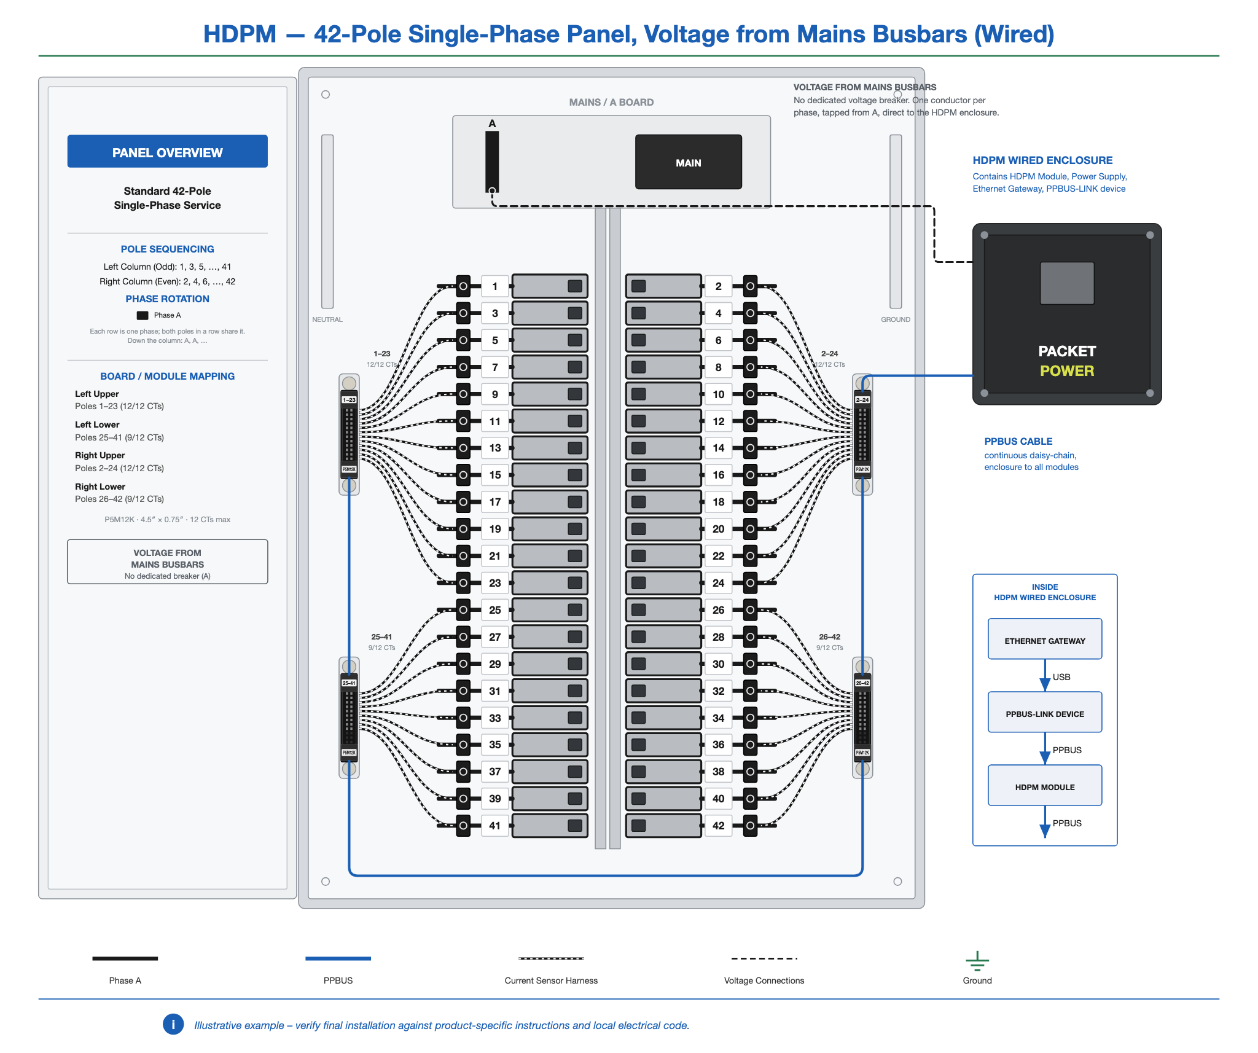The height and width of the screenshot is (1053, 1258).
Task: Click the gray display window on the enclosure
Action: click(1067, 283)
